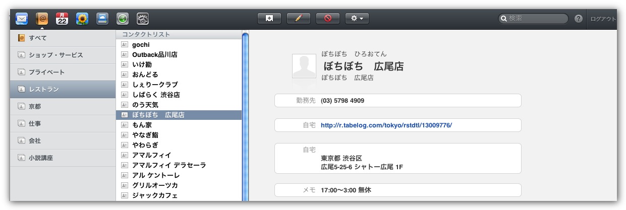Open the Contacts app icon
The image size is (626, 210).
pyautogui.click(x=42, y=19)
